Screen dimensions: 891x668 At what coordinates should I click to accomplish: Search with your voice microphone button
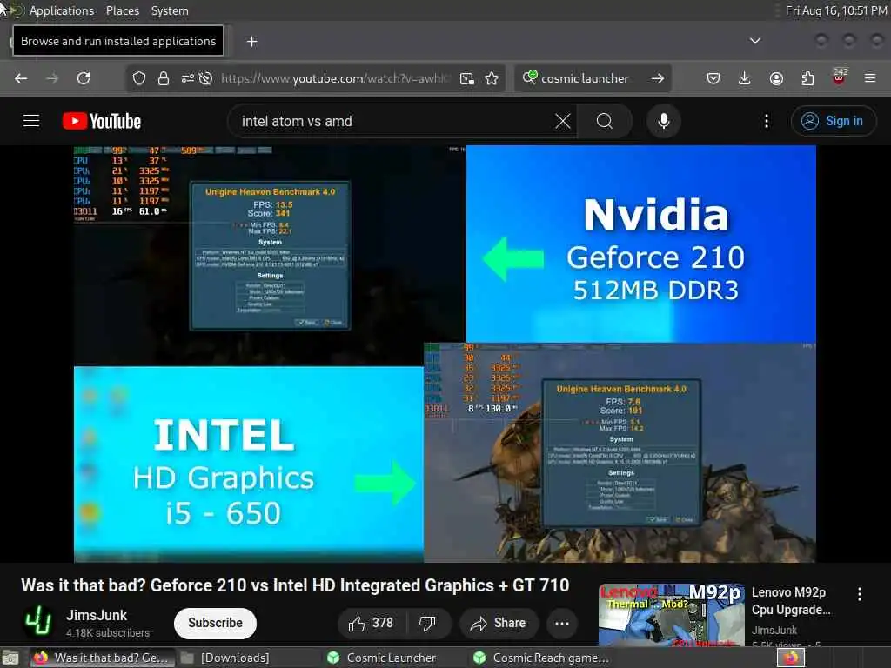point(663,121)
